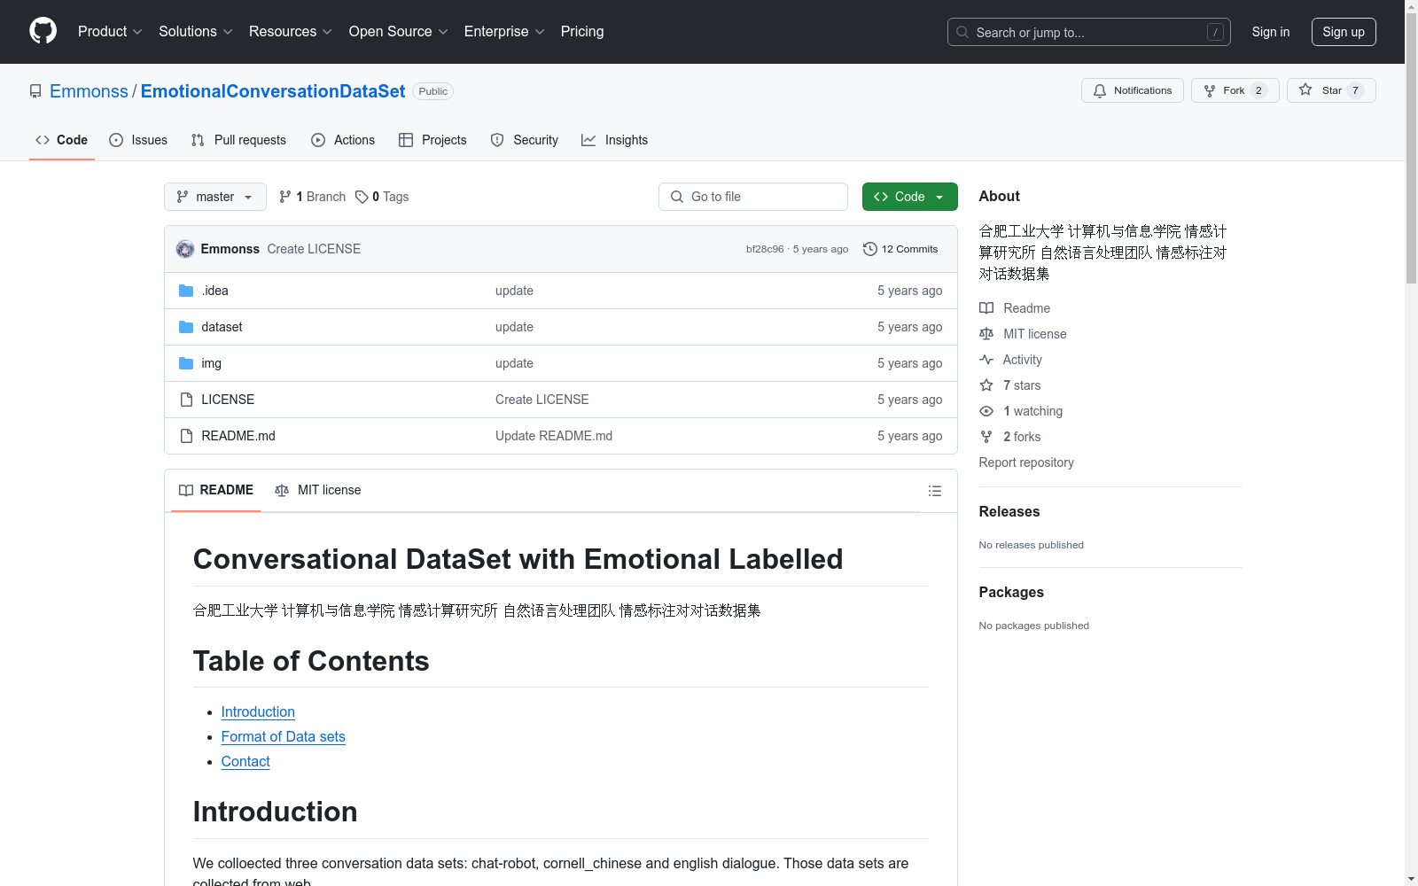This screenshot has height=886, width=1418.
Task: Open the Insights tab
Action: click(615, 140)
